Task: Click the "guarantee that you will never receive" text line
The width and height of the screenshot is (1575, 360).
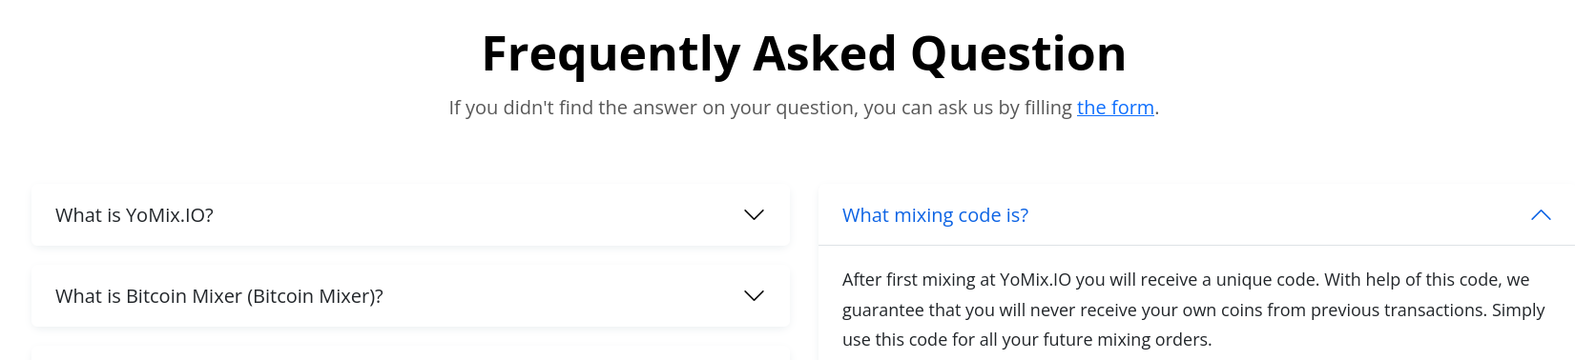Action: (x=1193, y=310)
